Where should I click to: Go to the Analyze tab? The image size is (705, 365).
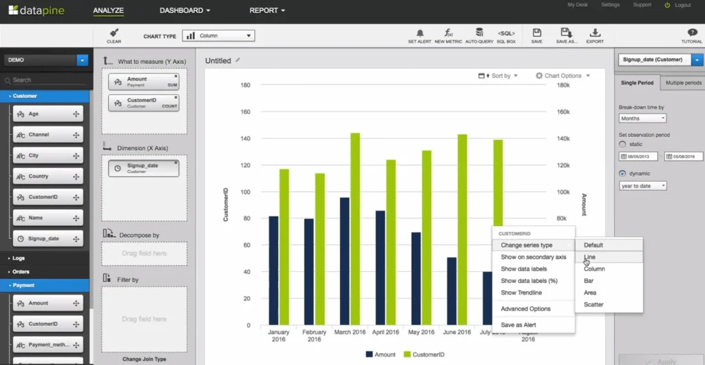108,10
